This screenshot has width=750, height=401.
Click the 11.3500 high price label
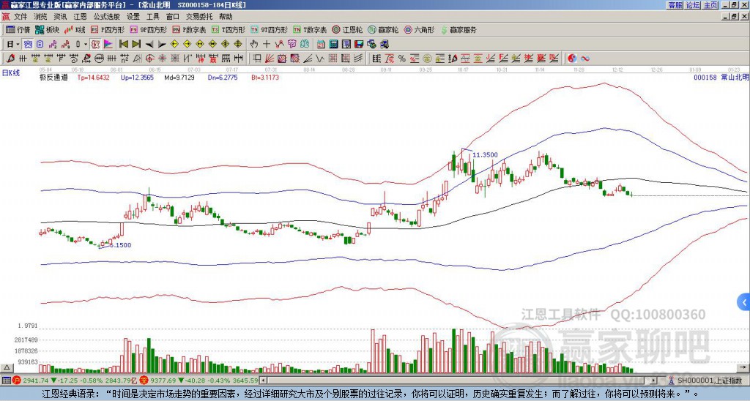click(485, 155)
